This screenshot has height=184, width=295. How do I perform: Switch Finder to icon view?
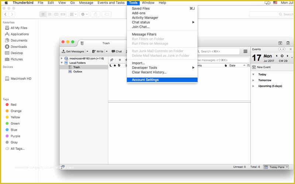43,14
